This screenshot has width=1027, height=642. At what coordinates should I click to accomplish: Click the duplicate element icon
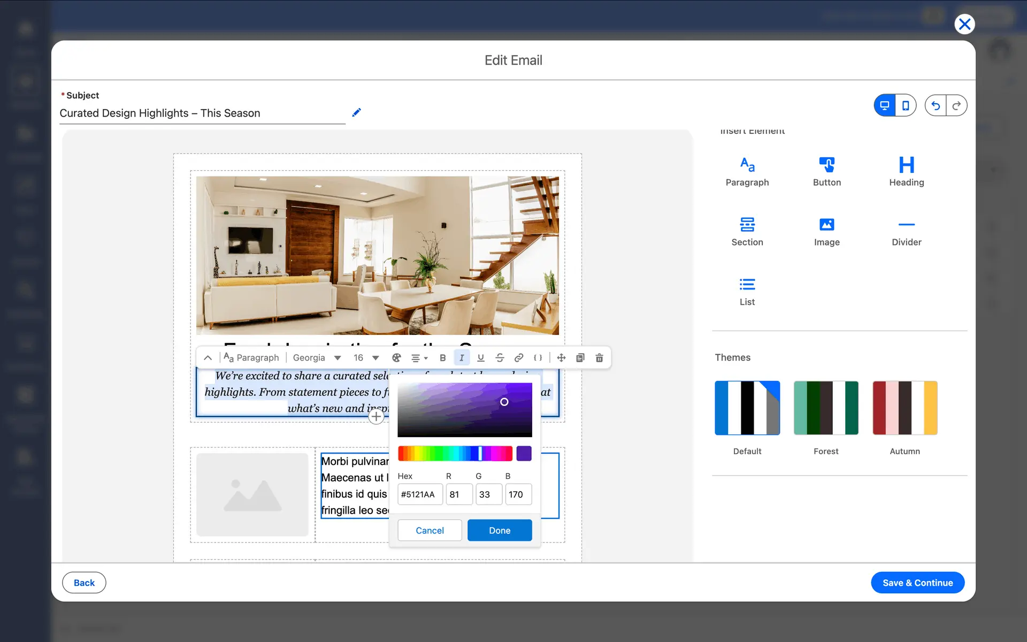point(580,358)
